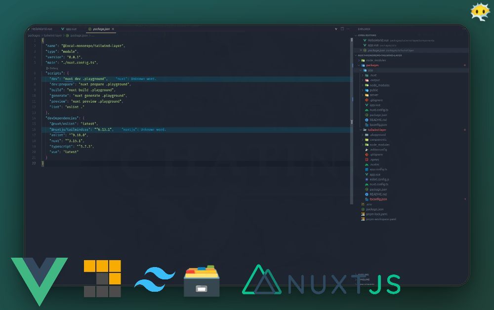
Task: Collapse the packages folder
Action: 359,65
